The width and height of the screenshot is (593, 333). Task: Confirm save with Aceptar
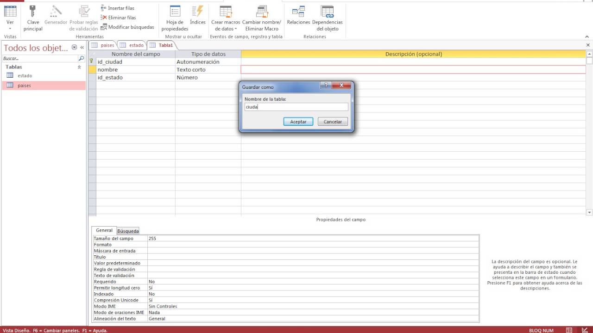click(298, 122)
